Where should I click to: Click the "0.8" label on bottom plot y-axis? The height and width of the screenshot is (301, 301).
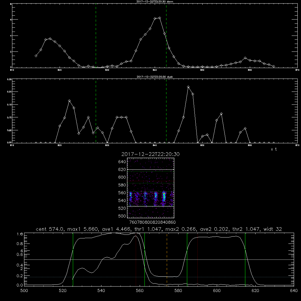[20, 244]
